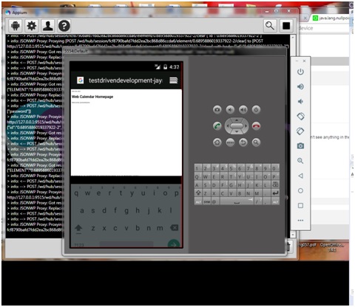Click the testdrivendevelopment address bar
355x307 pixels.
(x=126, y=80)
